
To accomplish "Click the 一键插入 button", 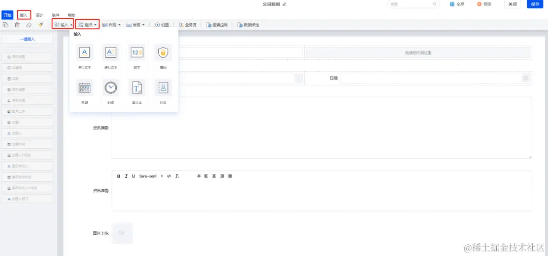I will click(27, 39).
